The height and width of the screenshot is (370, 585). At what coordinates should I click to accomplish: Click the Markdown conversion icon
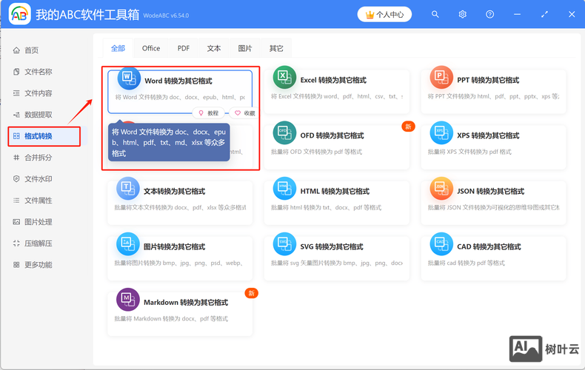click(x=128, y=300)
